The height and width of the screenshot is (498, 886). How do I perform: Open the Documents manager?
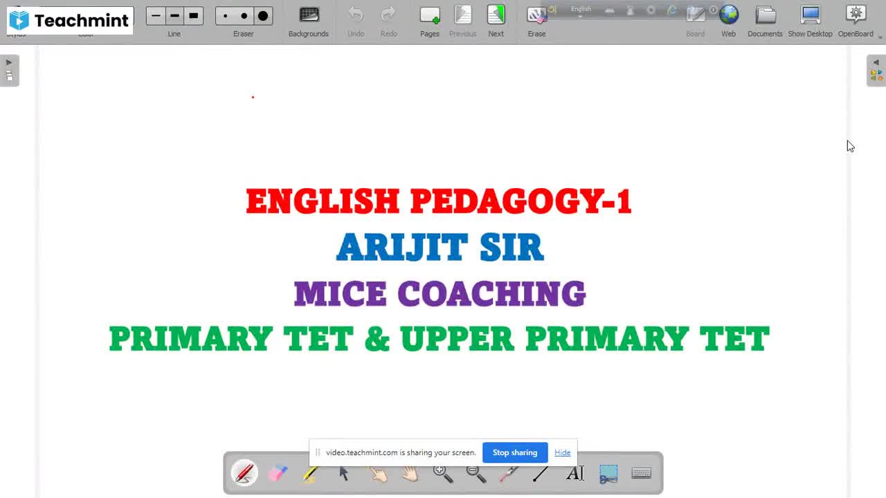(x=765, y=21)
